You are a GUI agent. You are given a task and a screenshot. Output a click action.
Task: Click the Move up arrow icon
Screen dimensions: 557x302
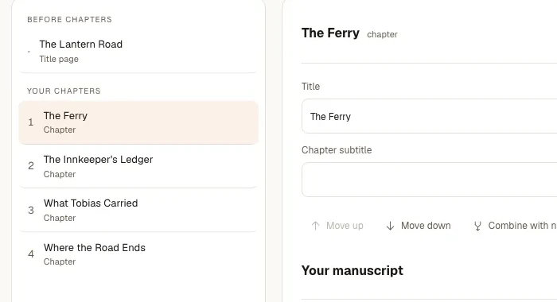pos(315,226)
